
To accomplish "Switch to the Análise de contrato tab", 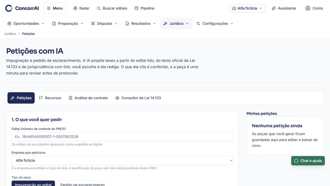I will point(88,98).
